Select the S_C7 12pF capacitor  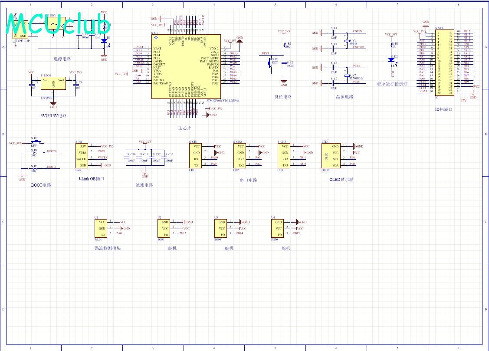[333, 83]
